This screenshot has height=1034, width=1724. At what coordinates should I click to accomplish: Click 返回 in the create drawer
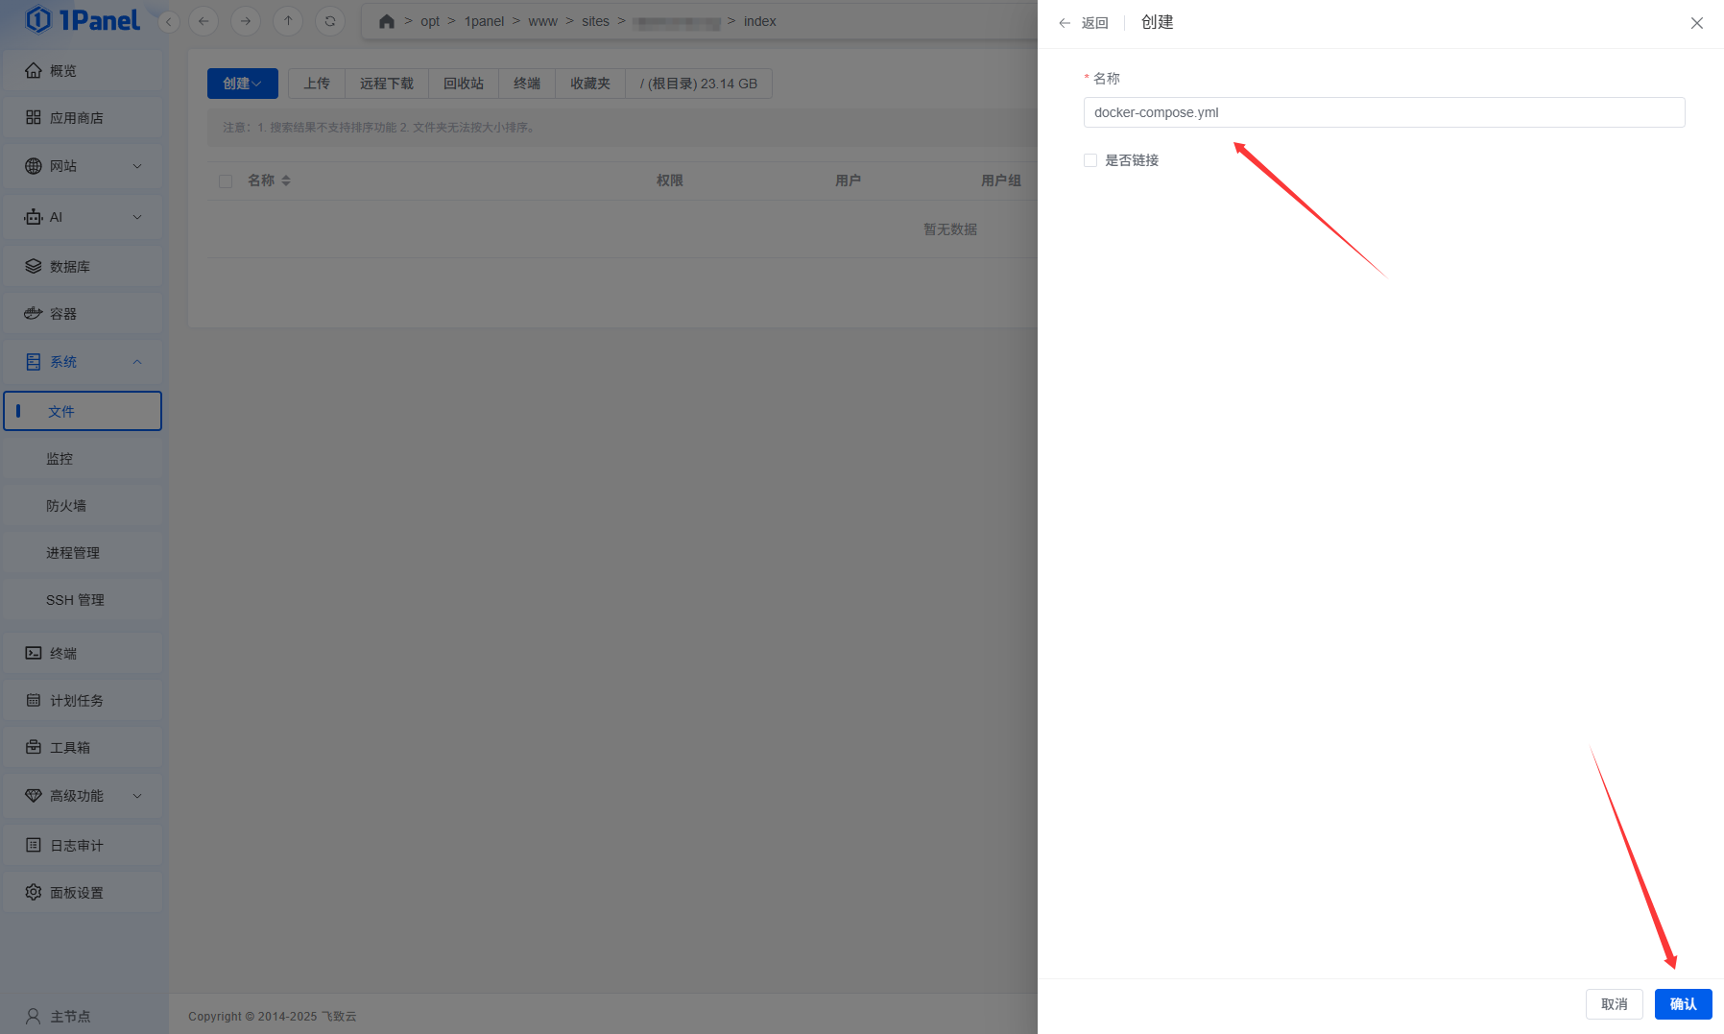coord(1084,23)
